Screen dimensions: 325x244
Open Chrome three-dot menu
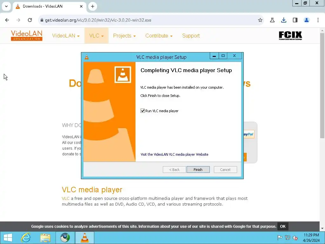tap(318, 20)
